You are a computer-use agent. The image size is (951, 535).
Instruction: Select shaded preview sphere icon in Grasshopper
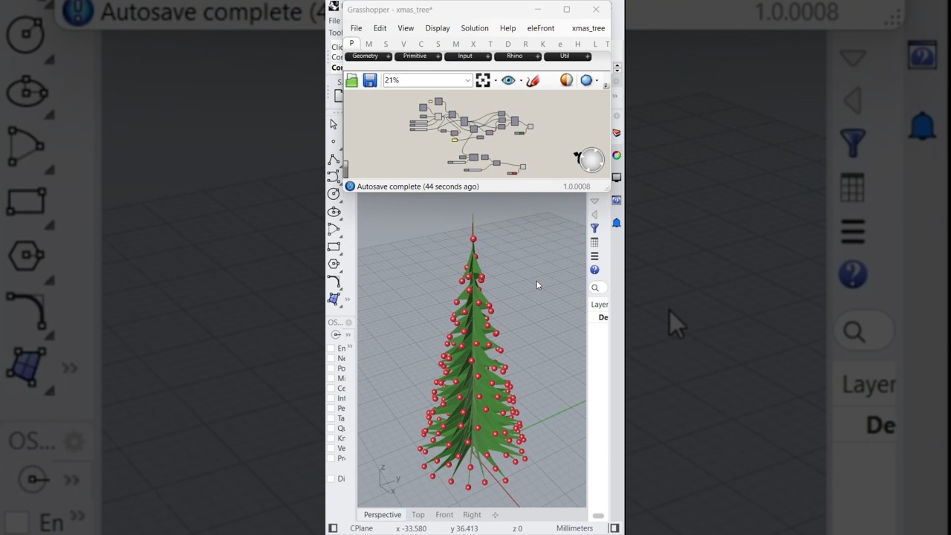click(x=567, y=80)
